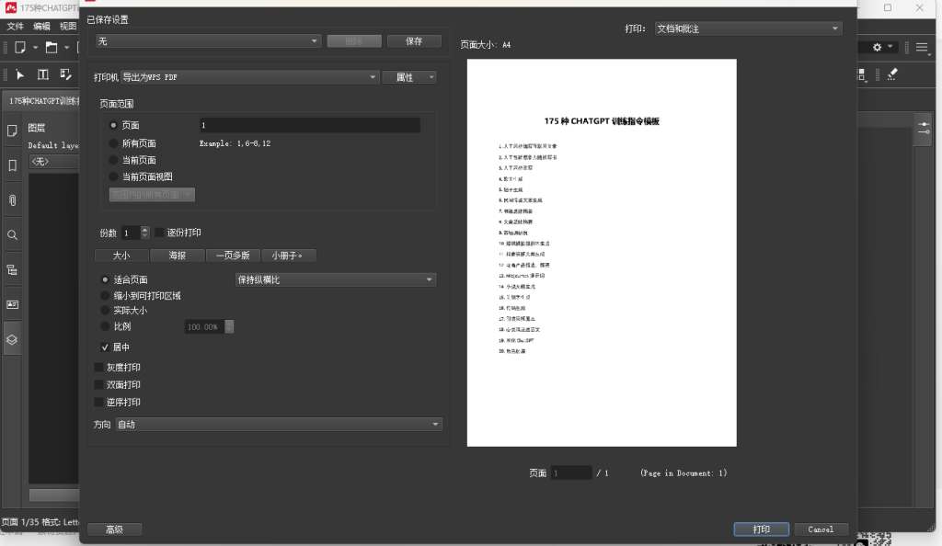Image resolution: width=942 pixels, height=546 pixels.
Task: Expand the 保持纵横比 dropdown
Action: pos(335,279)
